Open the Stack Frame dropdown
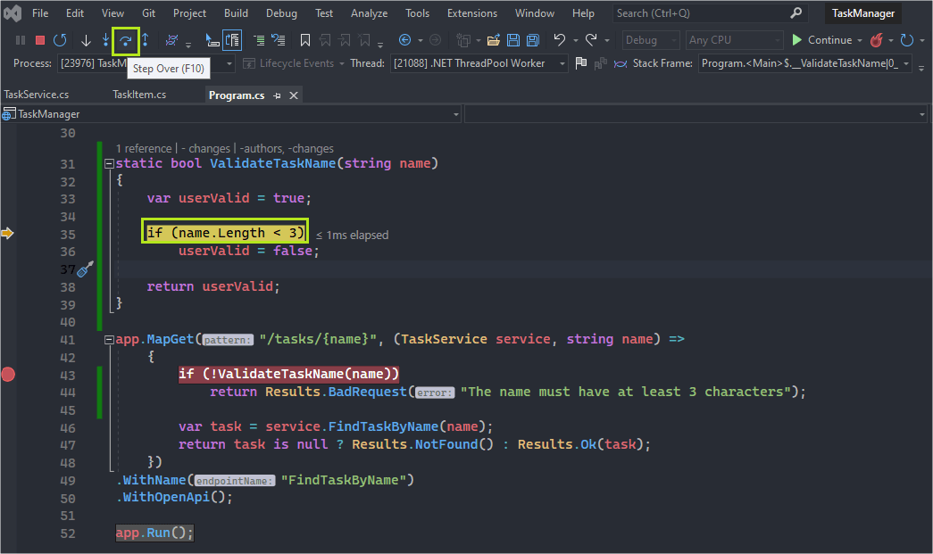The height and width of the screenshot is (554, 933). (x=906, y=63)
